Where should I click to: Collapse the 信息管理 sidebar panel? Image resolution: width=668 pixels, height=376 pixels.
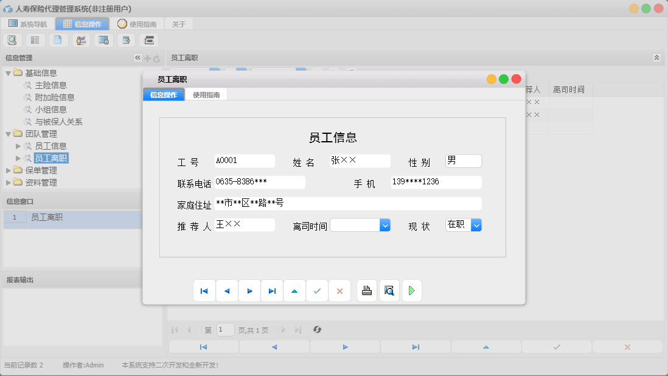click(137, 57)
